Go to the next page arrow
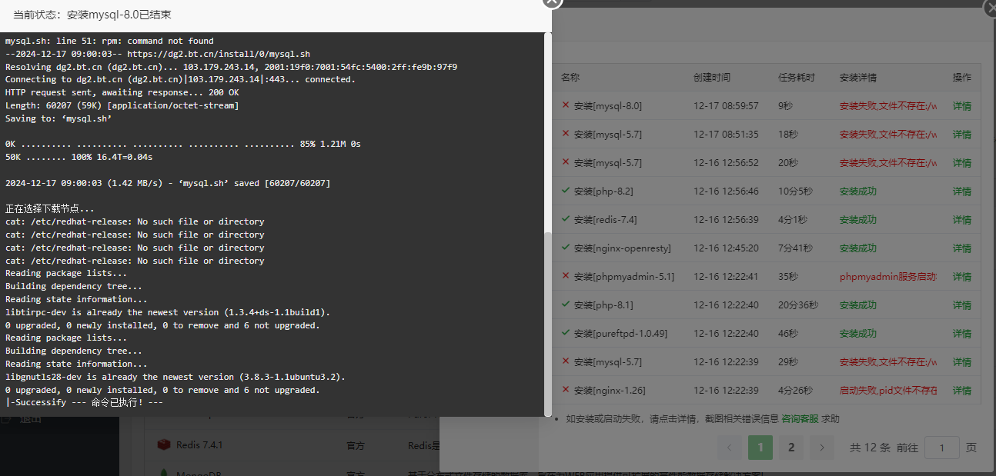Viewport: 996px width, 476px height. point(822,448)
